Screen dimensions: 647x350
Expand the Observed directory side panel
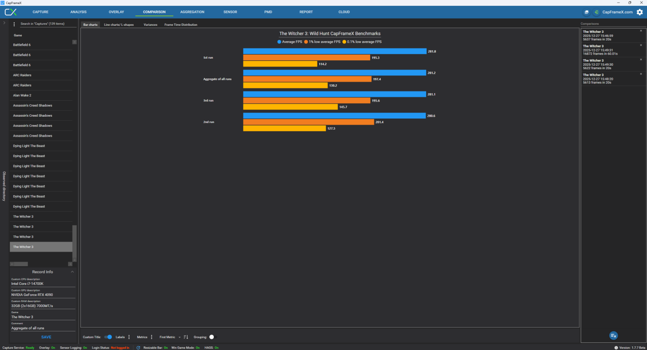[x=4, y=23]
